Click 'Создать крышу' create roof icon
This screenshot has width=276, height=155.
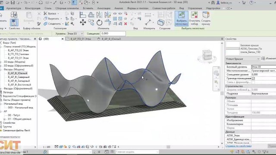pyautogui.click(x=206, y=19)
